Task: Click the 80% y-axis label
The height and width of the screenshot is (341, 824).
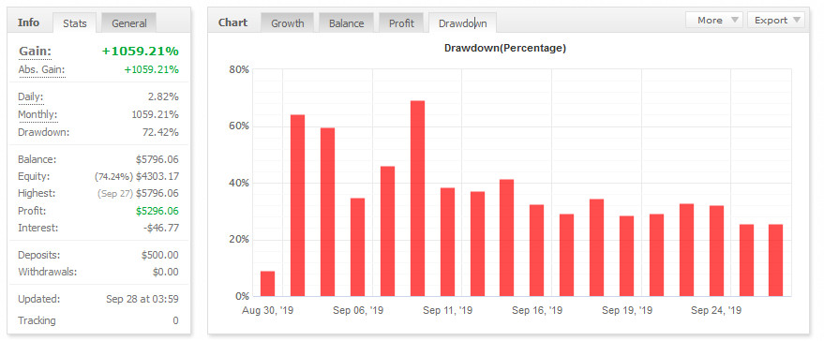Action: (x=239, y=70)
